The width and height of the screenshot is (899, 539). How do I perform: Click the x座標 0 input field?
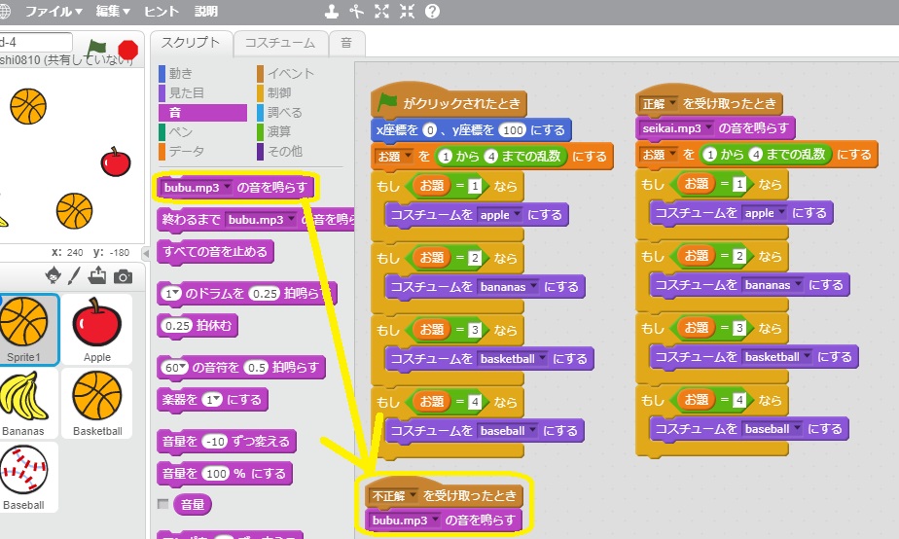430,130
